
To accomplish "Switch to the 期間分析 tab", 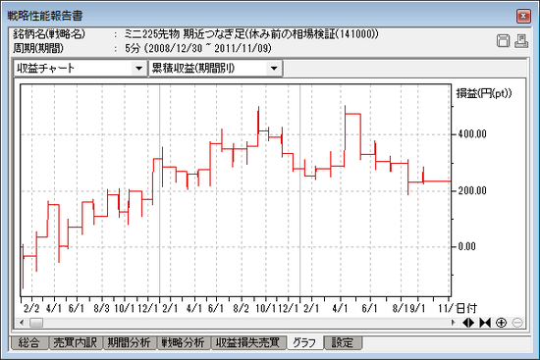I will point(130,342).
